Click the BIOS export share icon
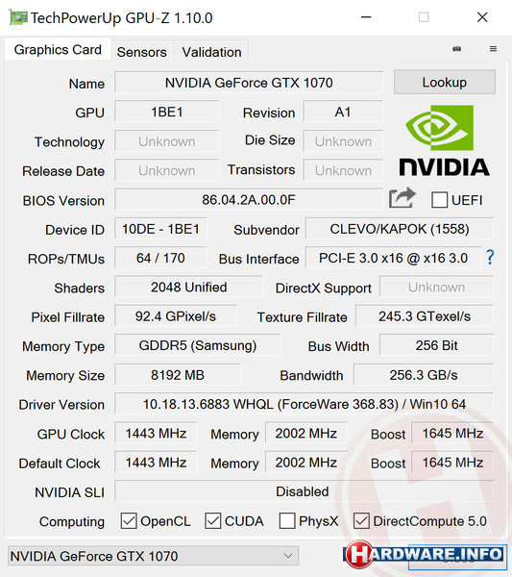 click(402, 198)
